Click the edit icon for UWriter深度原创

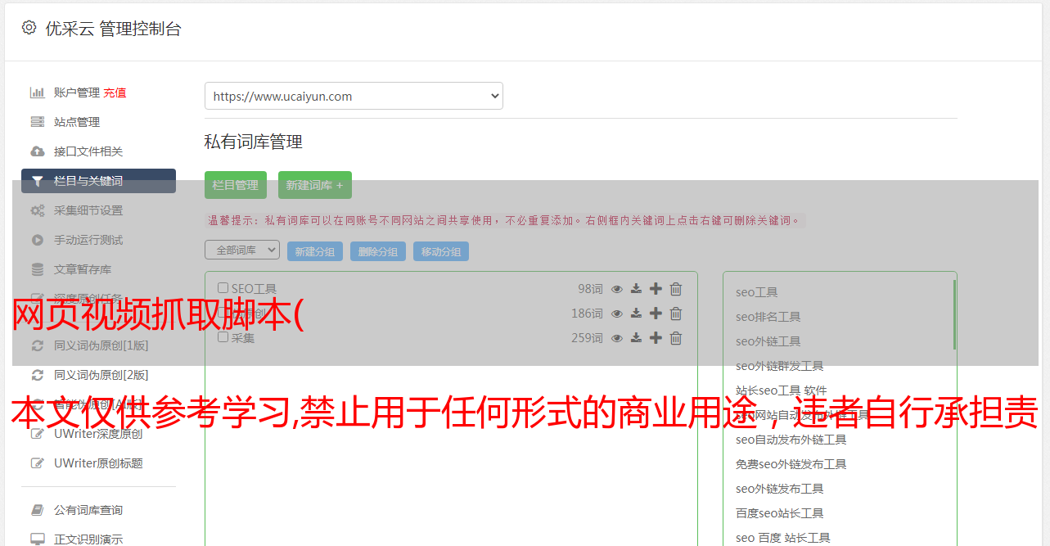[38, 434]
